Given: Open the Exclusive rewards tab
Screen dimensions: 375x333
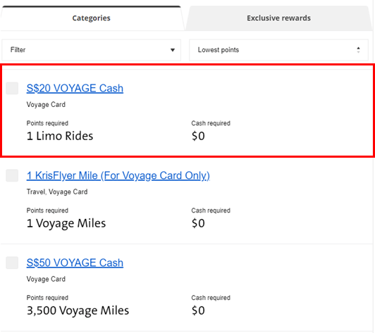Looking at the screenshot, I should tap(278, 18).
